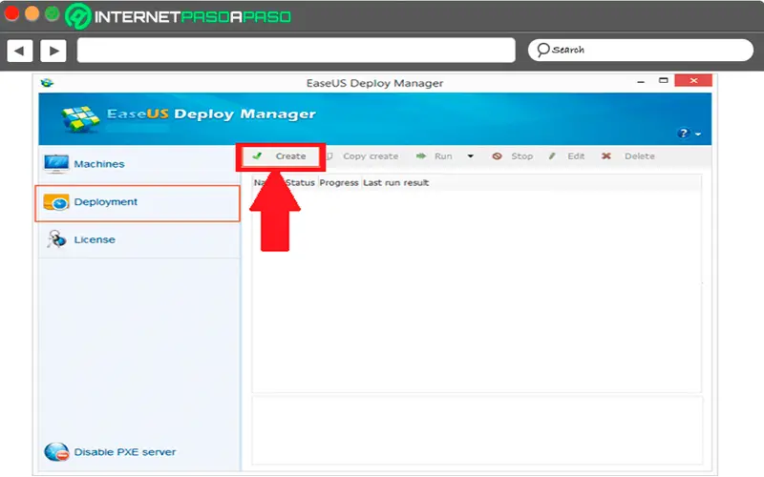Image resolution: width=764 pixels, height=477 pixels.
Task: Click the green checkmark Create icon
Action: point(257,156)
